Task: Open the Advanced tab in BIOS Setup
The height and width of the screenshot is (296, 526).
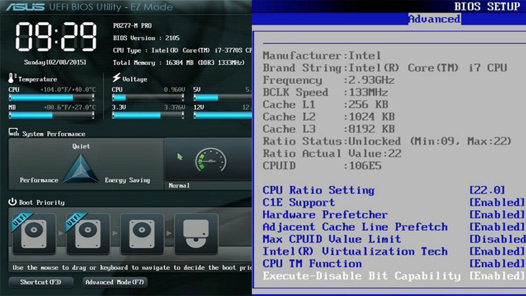Action: pos(435,19)
